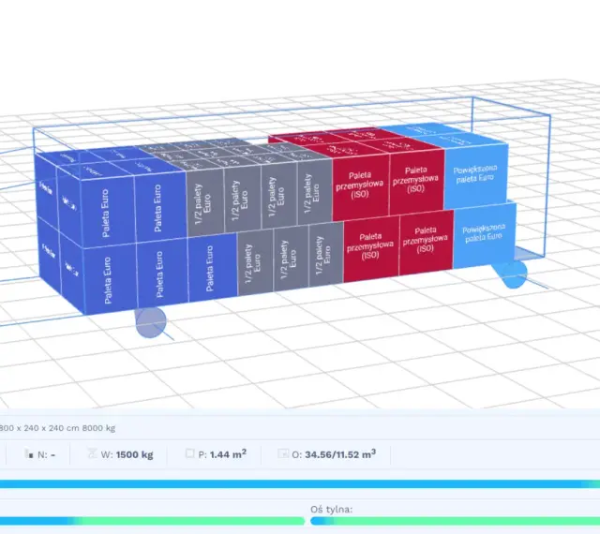Click the Oś tylna axle load bar
The width and height of the screenshot is (600, 534).
click(455, 521)
